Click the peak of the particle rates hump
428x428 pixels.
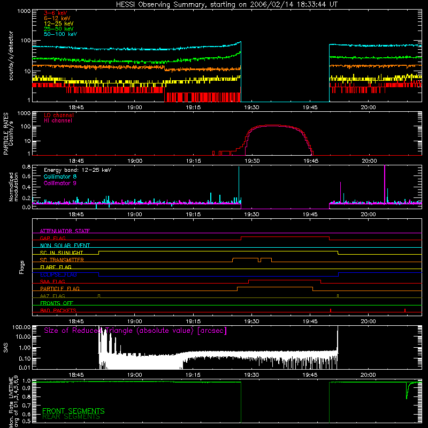(x=272, y=126)
